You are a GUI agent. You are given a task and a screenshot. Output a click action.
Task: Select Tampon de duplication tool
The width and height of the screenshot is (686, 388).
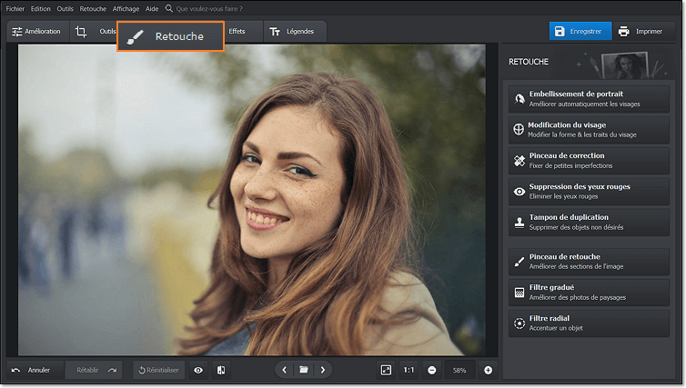tap(589, 222)
